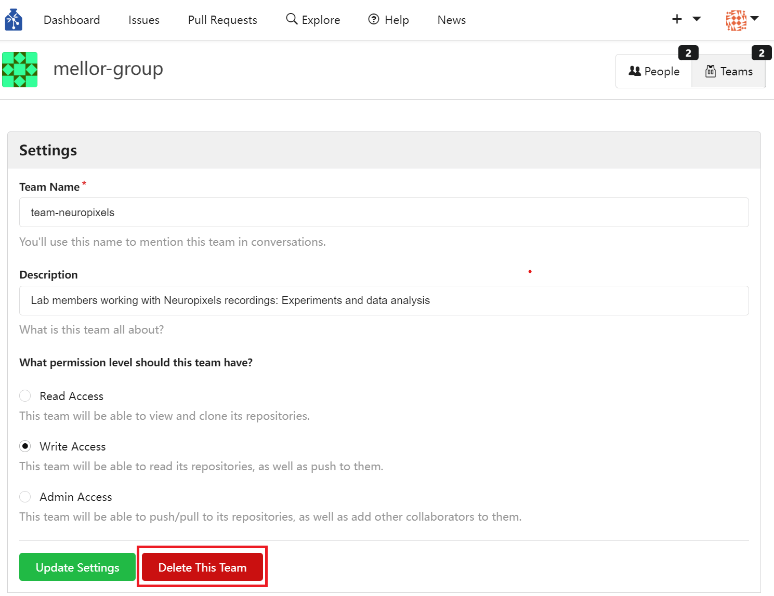The width and height of the screenshot is (774, 596).
Task: Switch to the People tab
Action: (x=654, y=71)
